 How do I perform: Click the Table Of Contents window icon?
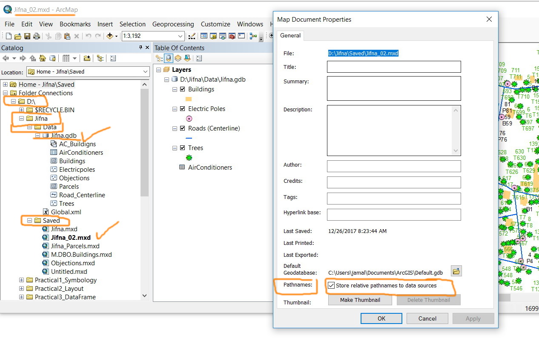(204, 36)
